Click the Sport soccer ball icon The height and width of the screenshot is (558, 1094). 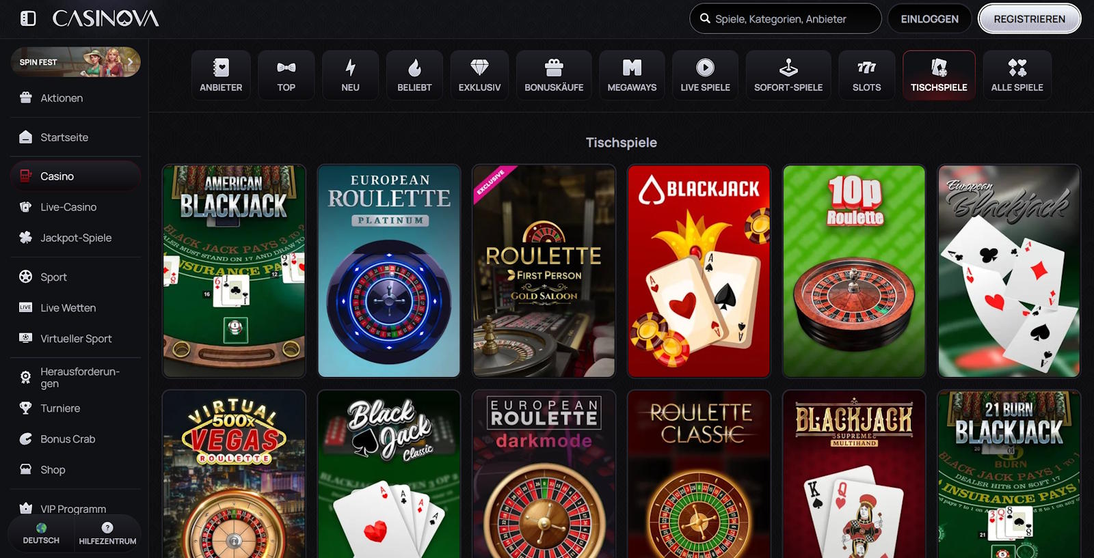click(x=26, y=277)
